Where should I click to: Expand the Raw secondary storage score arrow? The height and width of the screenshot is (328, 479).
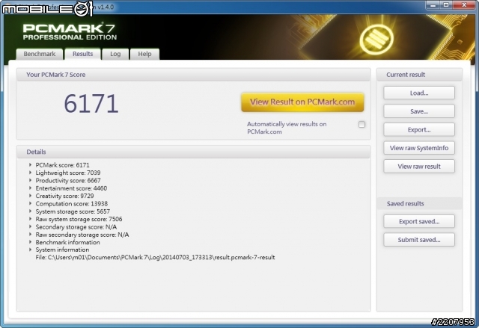coord(30,235)
